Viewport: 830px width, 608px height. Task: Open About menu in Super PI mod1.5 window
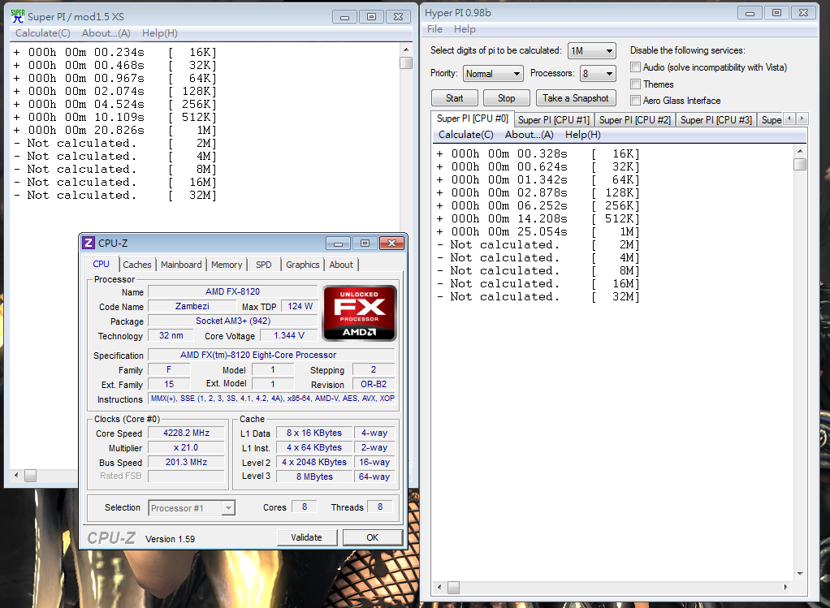click(106, 33)
